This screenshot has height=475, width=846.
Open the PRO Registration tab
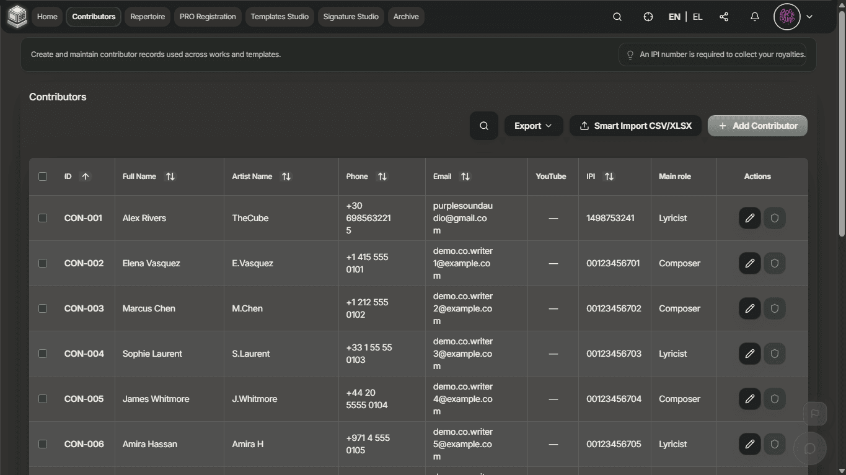208,17
